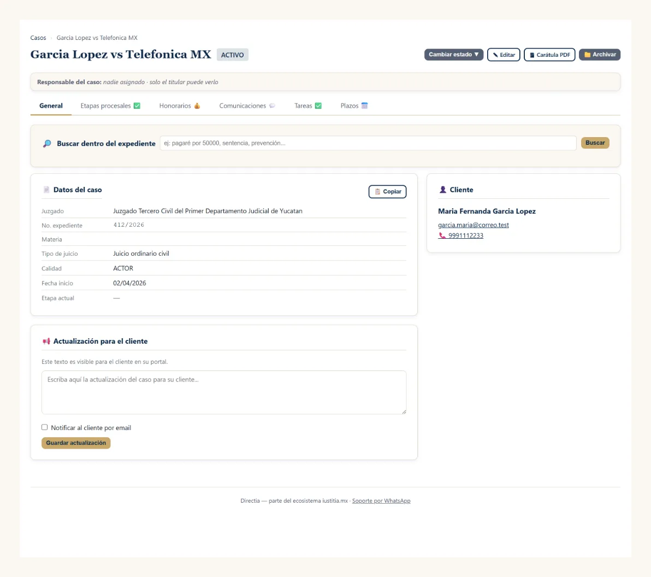Click the ACTOR calidad value
Screen dimensions: 651x577
[x=123, y=268]
